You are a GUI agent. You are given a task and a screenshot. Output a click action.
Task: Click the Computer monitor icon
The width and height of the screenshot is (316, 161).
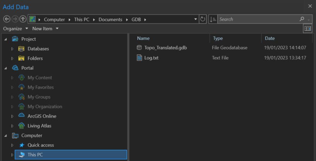[15, 135]
